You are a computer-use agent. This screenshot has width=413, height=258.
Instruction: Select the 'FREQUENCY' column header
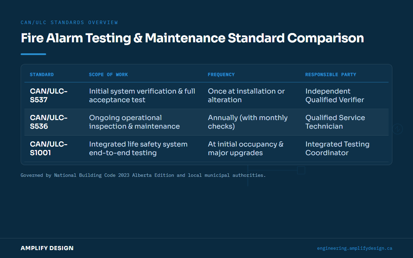(221, 75)
